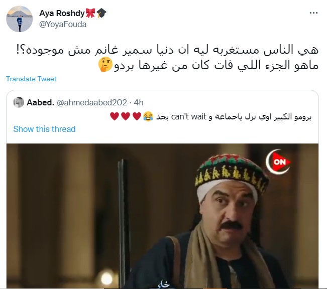Open the three-dot more options menu
This screenshot has height=289, width=327.
(x=313, y=13)
